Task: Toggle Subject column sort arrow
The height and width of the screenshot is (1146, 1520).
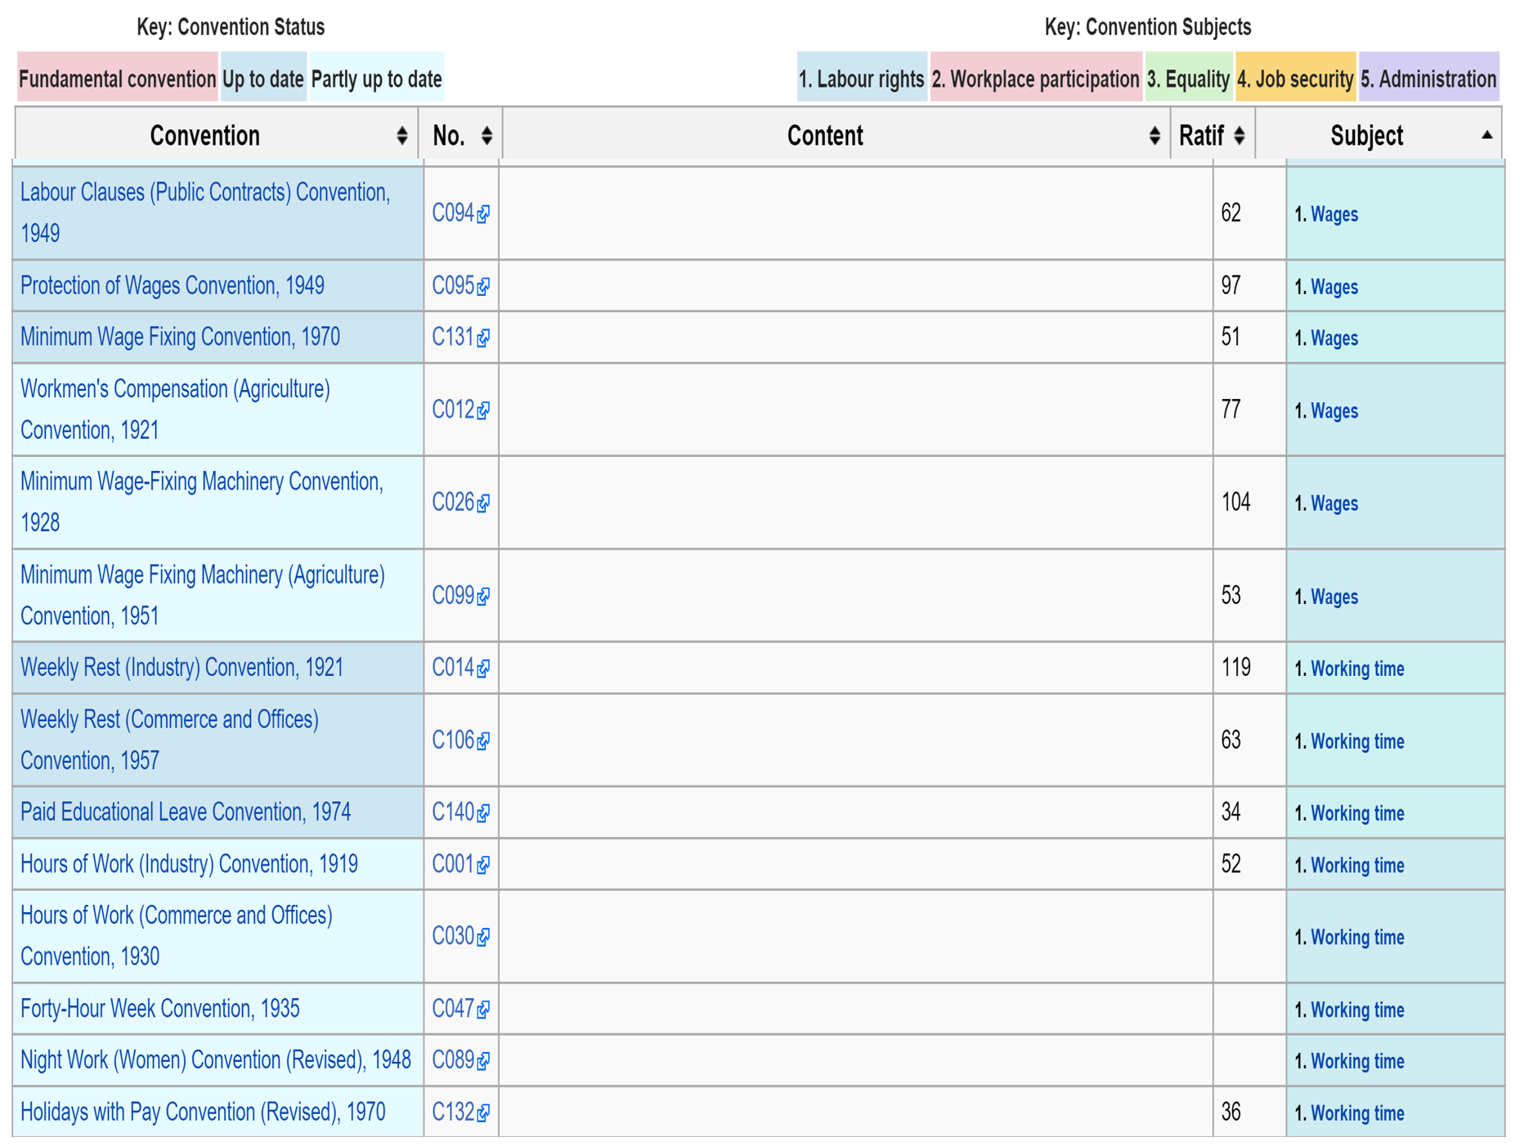Action: pos(1487,136)
